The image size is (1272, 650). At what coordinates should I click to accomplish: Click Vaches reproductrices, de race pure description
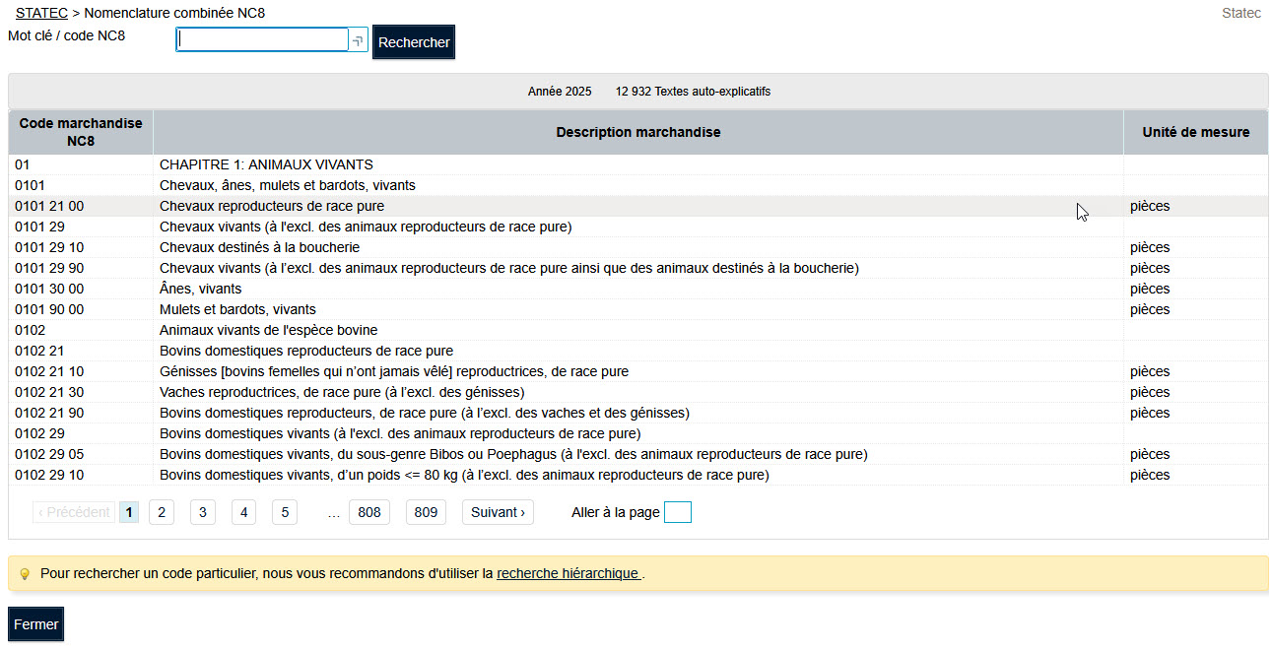point(342,392)
